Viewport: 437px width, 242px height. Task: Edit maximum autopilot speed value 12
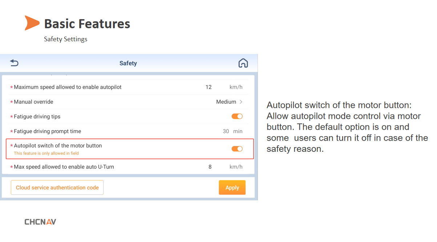pos(209,87)
